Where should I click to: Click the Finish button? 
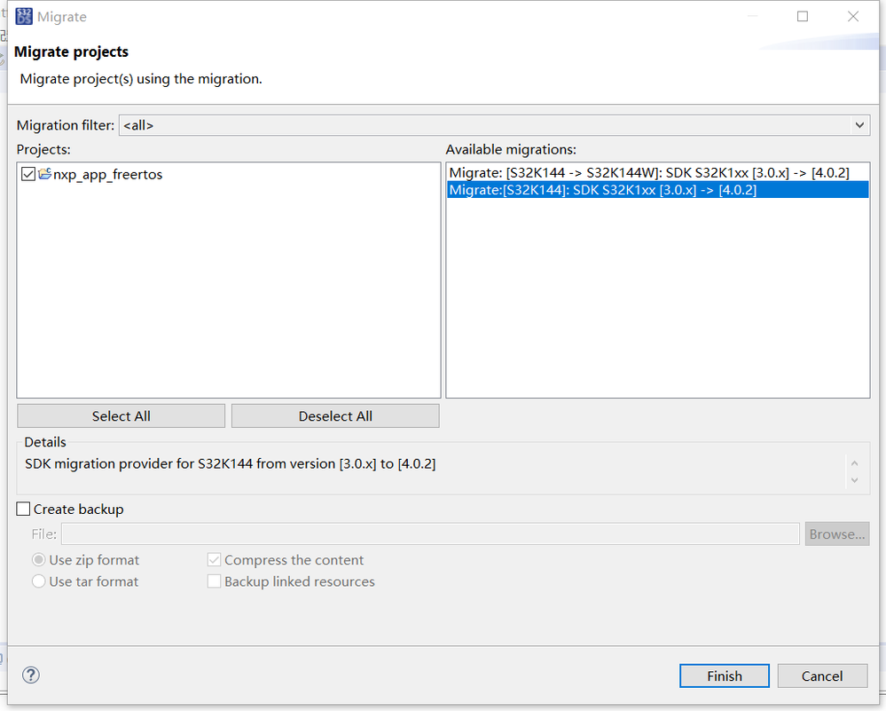724,675
